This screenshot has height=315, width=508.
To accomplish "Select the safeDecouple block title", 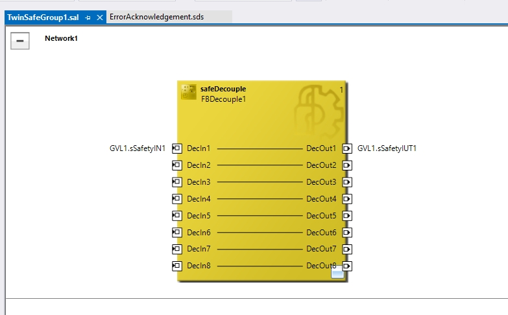I will [223, 89].
